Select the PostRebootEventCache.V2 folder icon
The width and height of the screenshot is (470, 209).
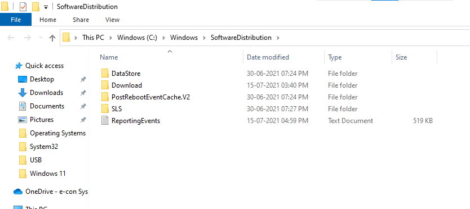[x=105, y=97]
